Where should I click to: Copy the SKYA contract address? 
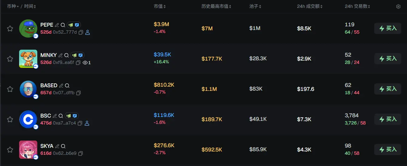point(80,154)
